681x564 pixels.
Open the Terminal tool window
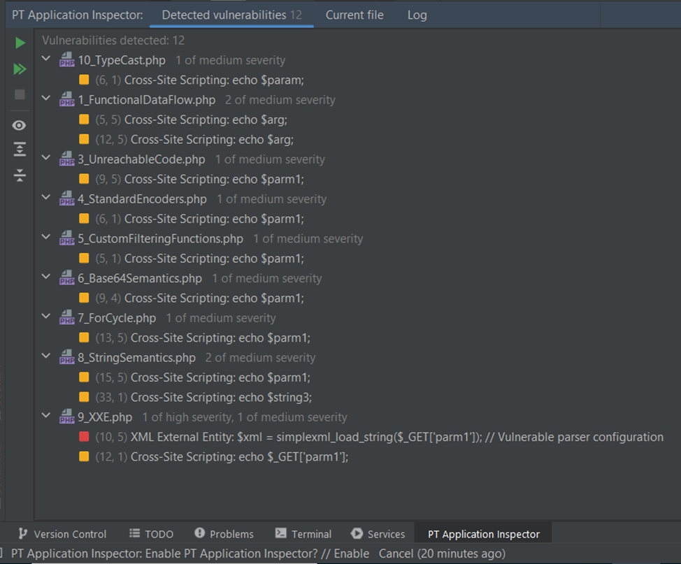[x=303, y=534]
